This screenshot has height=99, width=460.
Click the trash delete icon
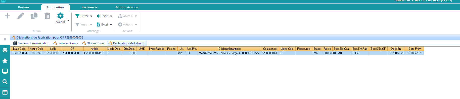pyautogui.click(x=47, y=16)
